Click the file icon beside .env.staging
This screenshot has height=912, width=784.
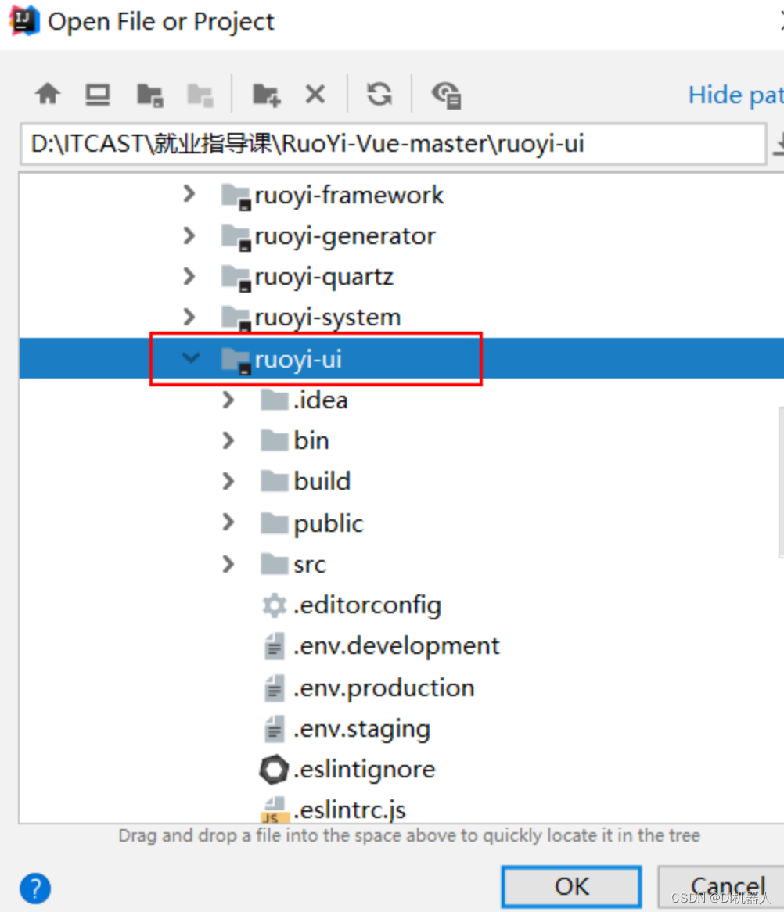[x=274, y=728]
